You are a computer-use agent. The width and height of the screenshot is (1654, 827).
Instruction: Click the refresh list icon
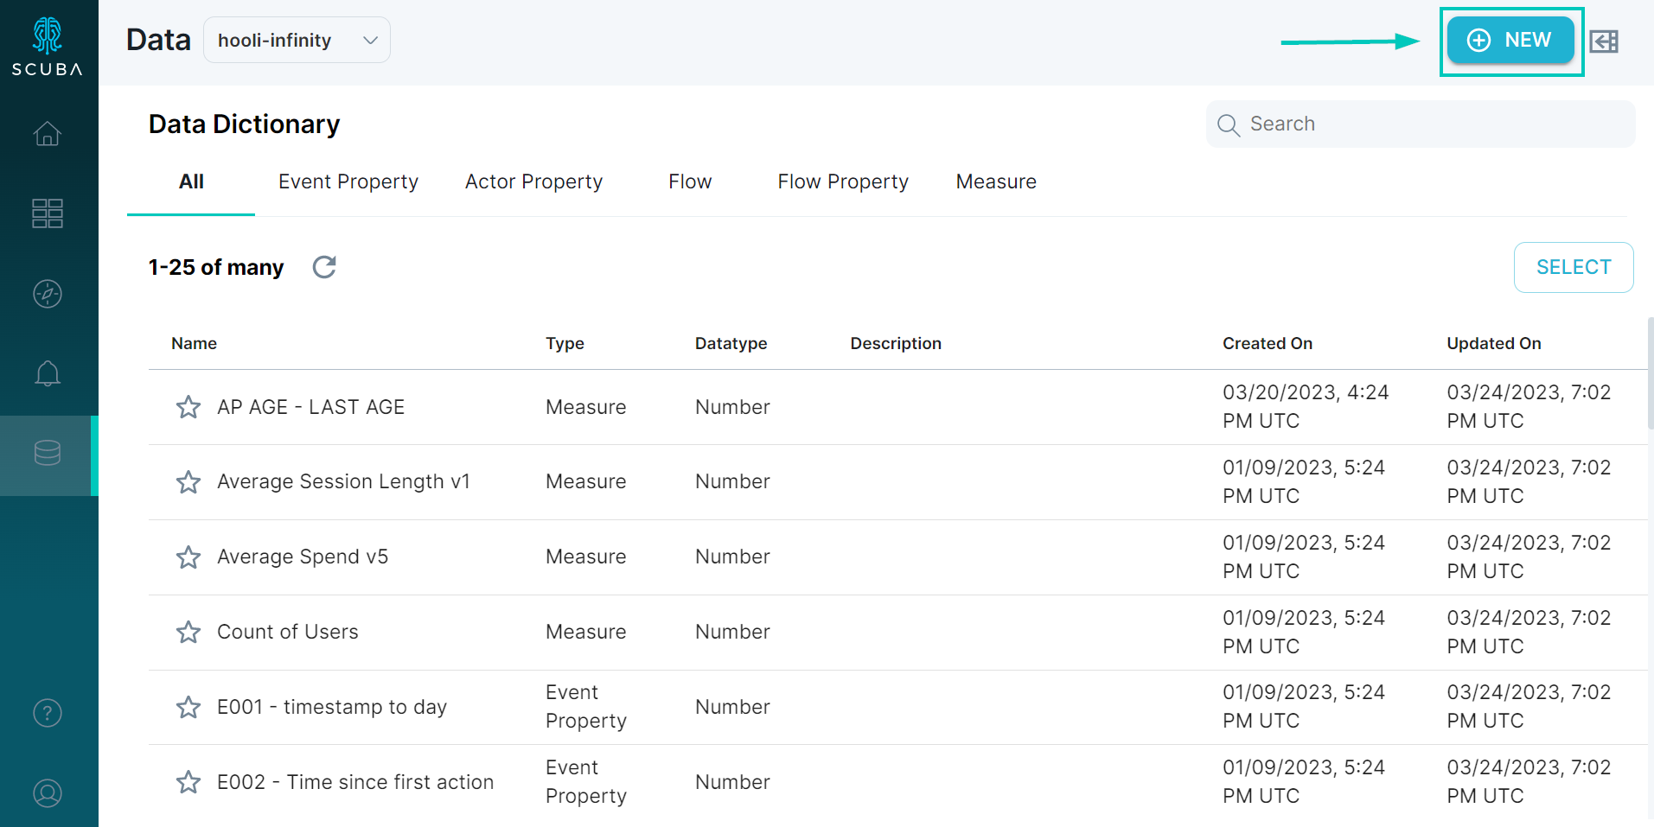[x=324, y=267]
